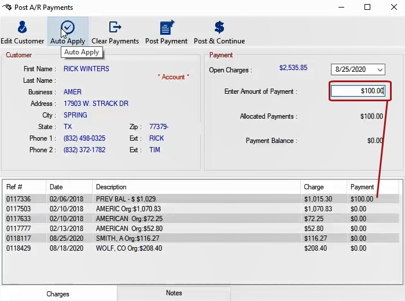
Task: Click phone number (832) 372-1782
Action: tap(84, 150)
